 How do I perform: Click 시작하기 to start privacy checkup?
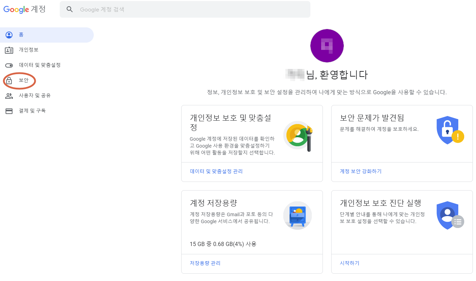(x=349, y=263)
